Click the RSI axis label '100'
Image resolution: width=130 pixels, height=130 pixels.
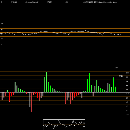pyautogui.click(x=2, y=24)
